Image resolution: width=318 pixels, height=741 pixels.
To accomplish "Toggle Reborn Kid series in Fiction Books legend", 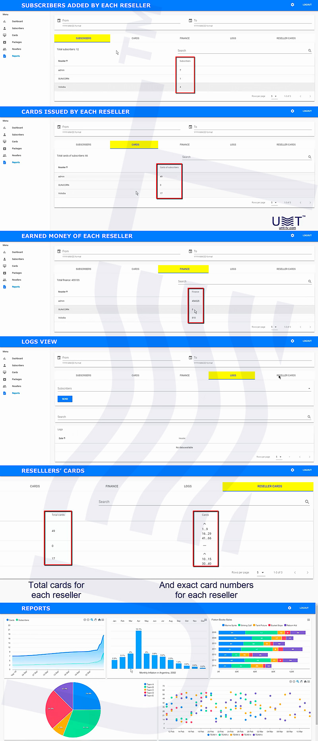I will click(x=291, y=625).
